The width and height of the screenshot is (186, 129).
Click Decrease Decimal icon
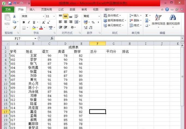(91, 28)
